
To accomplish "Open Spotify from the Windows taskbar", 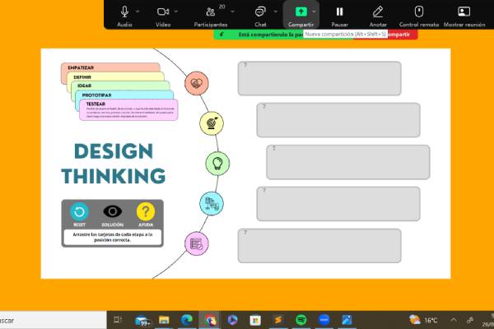I will pyautogui.click(x=301, y=319).
